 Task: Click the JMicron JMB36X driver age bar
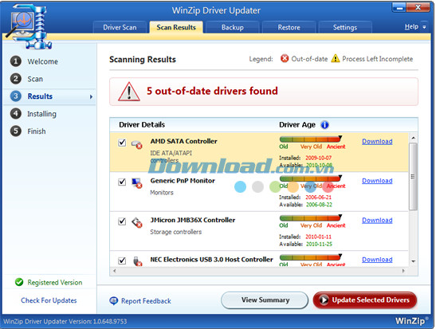pyautogui.click(x=311, y=217)
